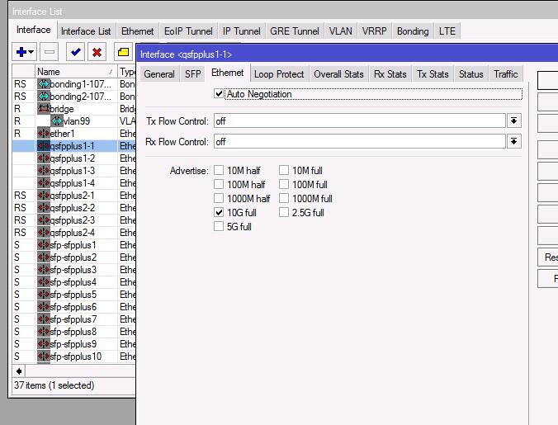The height and width of the screenshot is (425, 558).
Task: Open the Interface List tab
Action: point(86,31)
